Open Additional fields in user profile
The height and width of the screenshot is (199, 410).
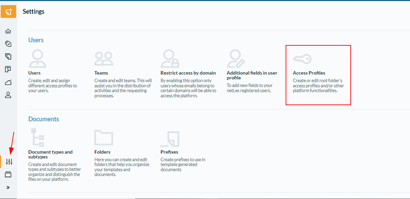[252, 75]
